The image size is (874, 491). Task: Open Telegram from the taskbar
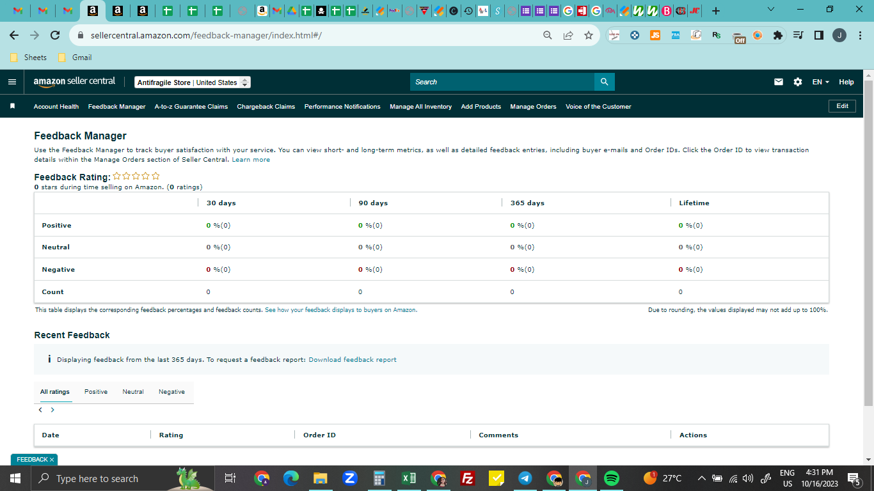coord(525,478)
